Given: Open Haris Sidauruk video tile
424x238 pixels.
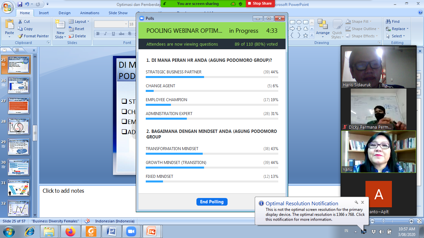Looking at the screenshot, I should tap(378, 67).
